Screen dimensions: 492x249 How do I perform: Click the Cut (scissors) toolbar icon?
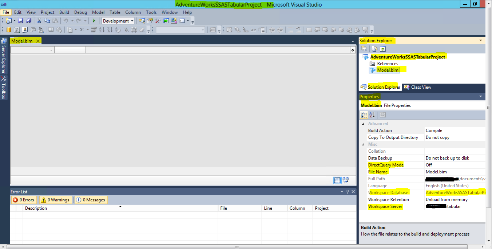point(39,21)
